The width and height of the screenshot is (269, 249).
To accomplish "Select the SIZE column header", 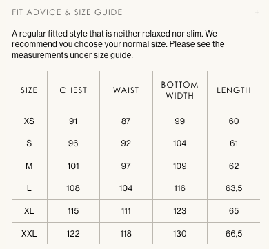I will pos(29,90).
